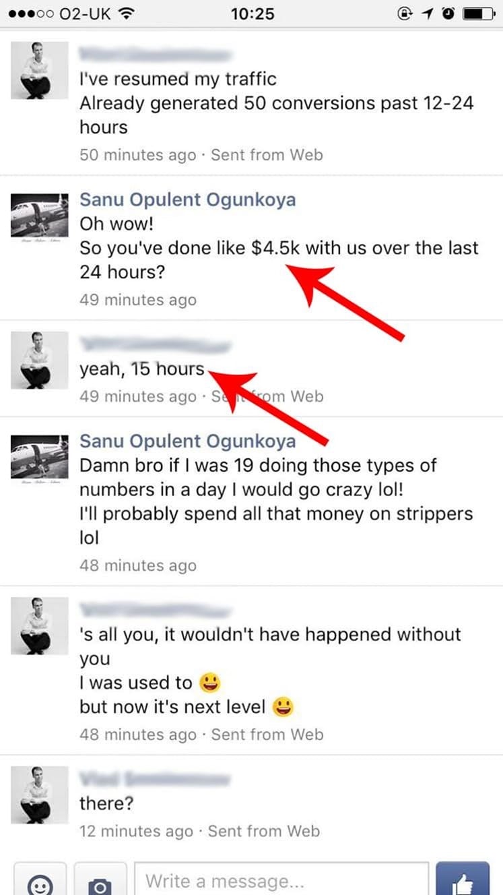Tap the "but now it's next level" message

(172, 706)
